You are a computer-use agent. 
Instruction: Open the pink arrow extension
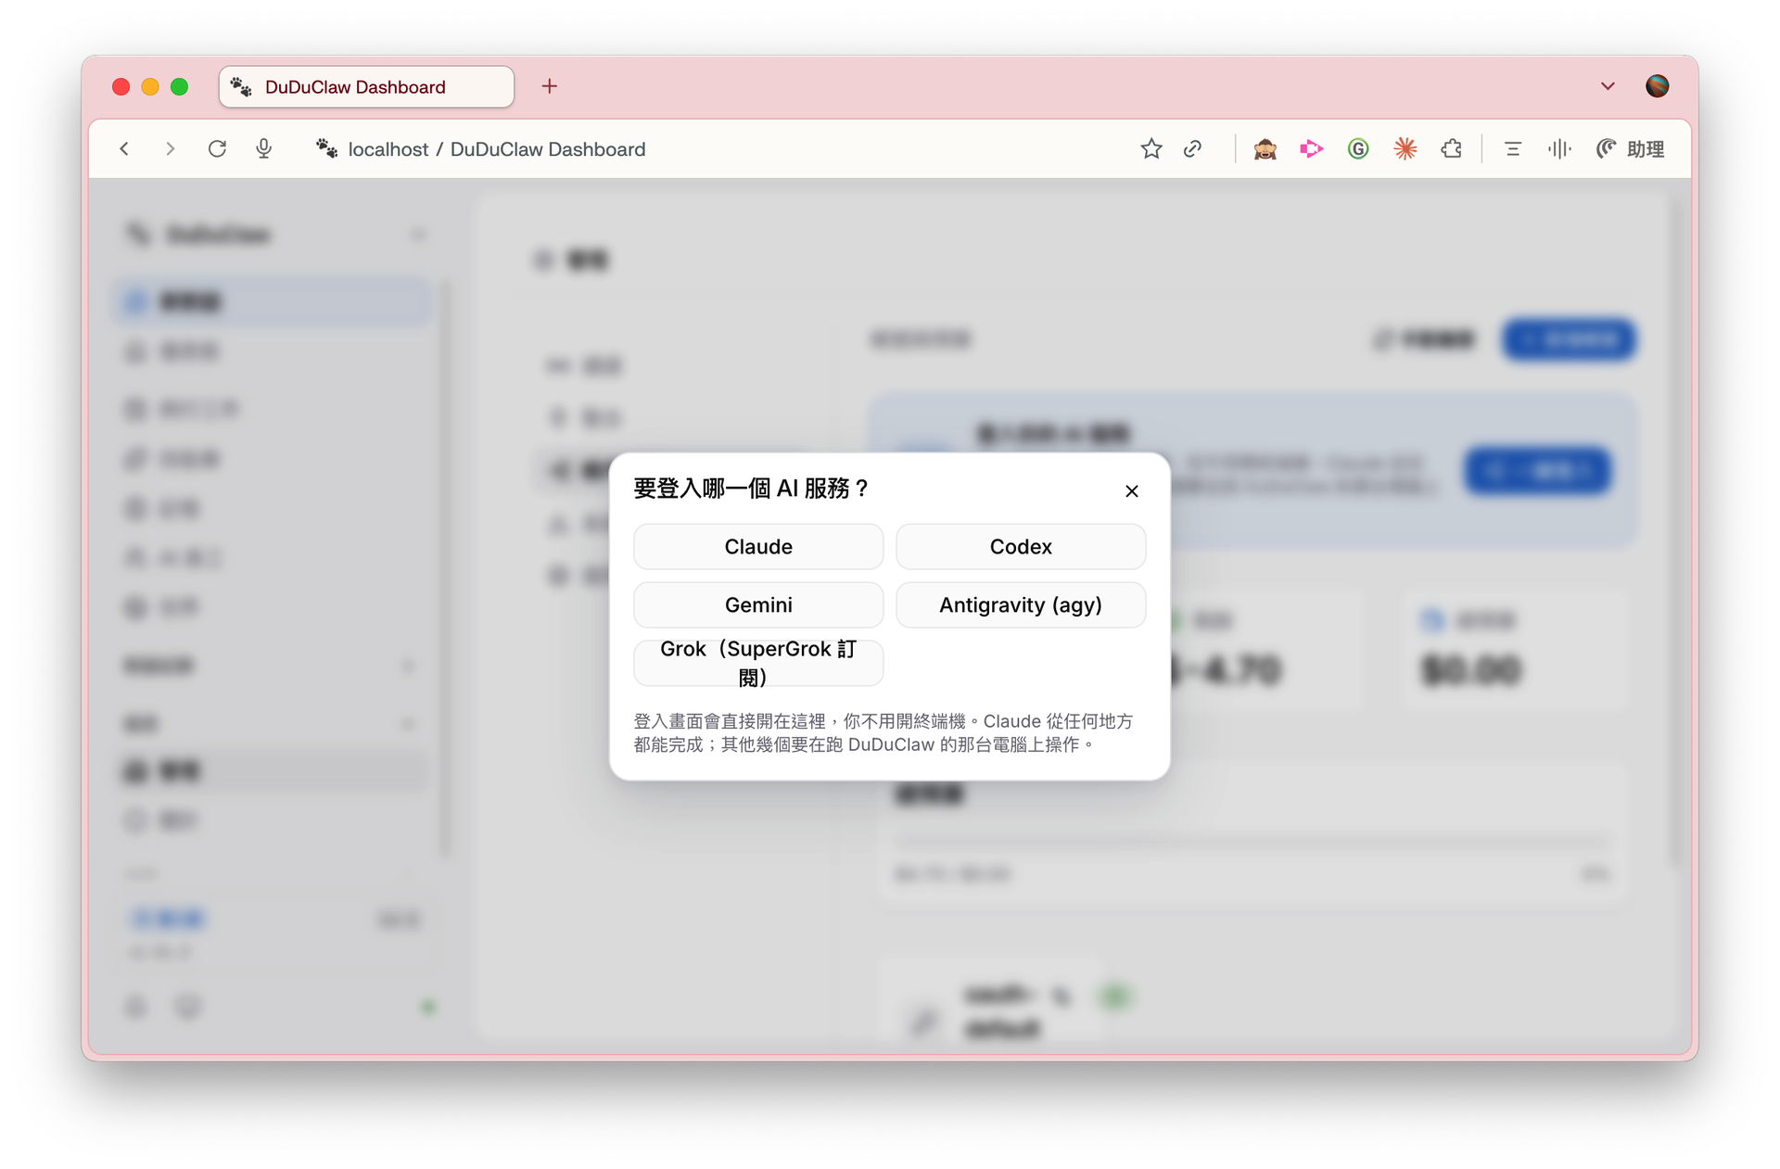(1311, 149)
